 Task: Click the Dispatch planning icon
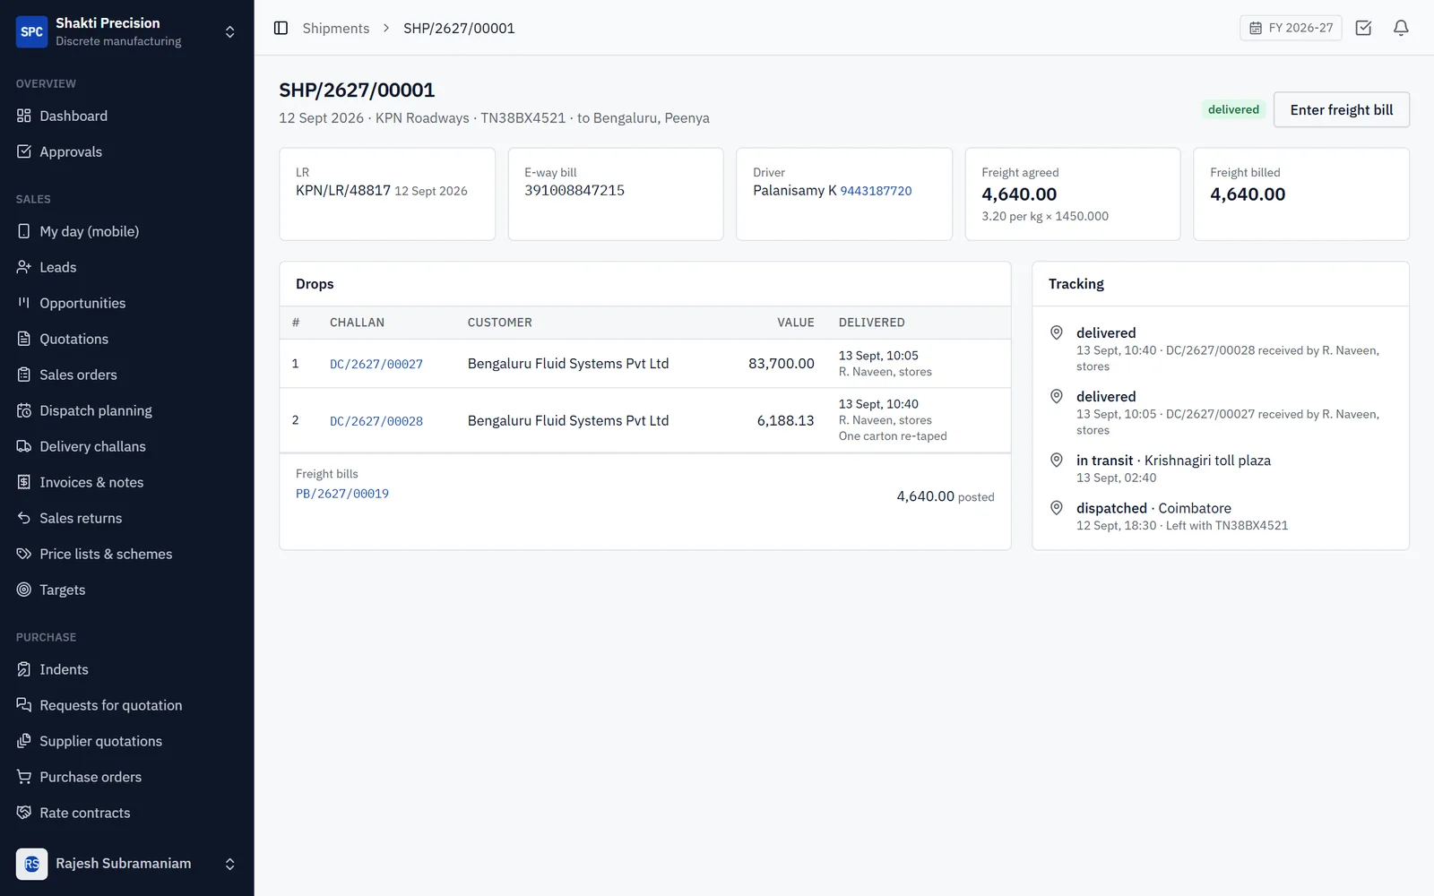(x=24, y=410)
